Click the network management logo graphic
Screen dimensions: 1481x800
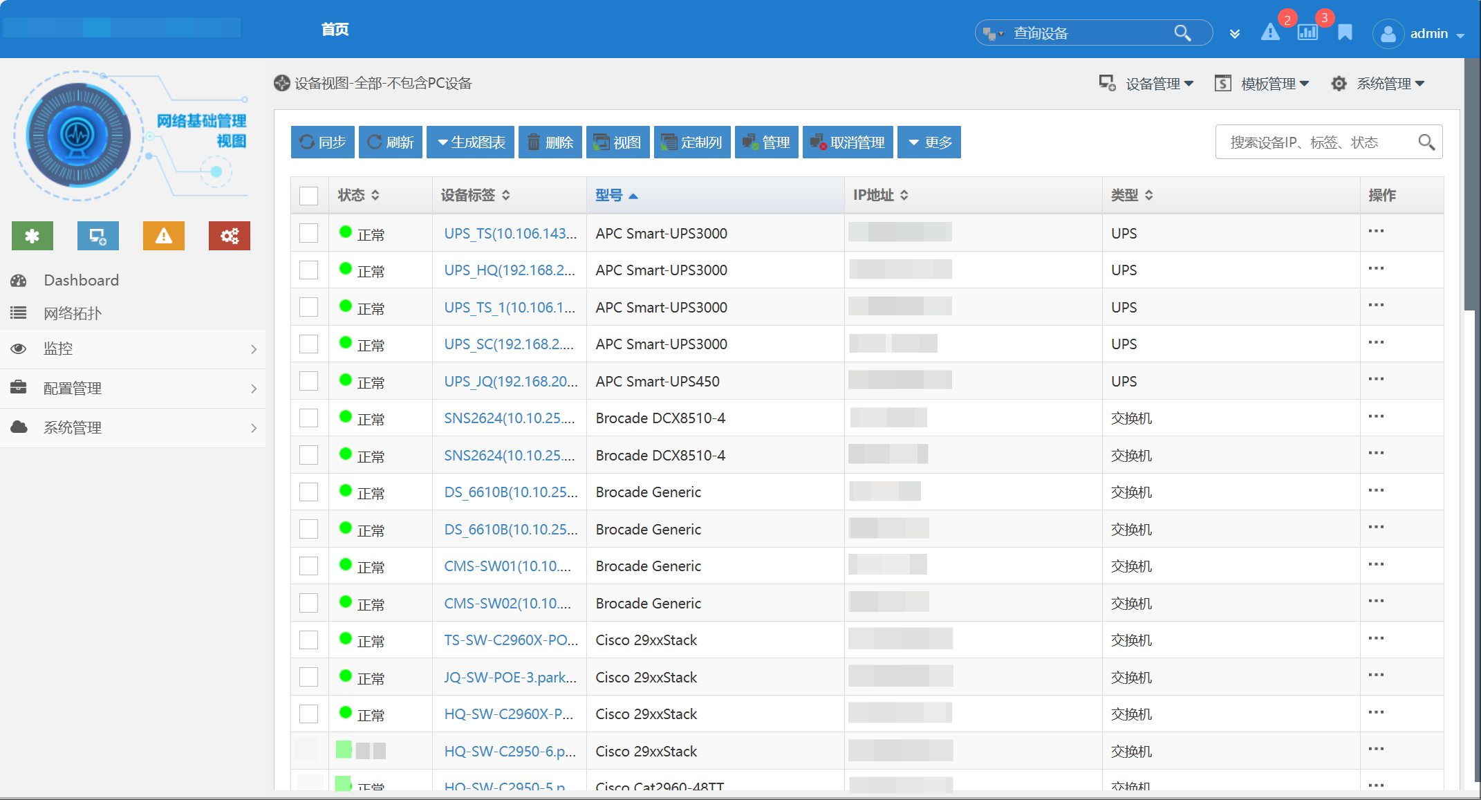click(x=131, y=136)
